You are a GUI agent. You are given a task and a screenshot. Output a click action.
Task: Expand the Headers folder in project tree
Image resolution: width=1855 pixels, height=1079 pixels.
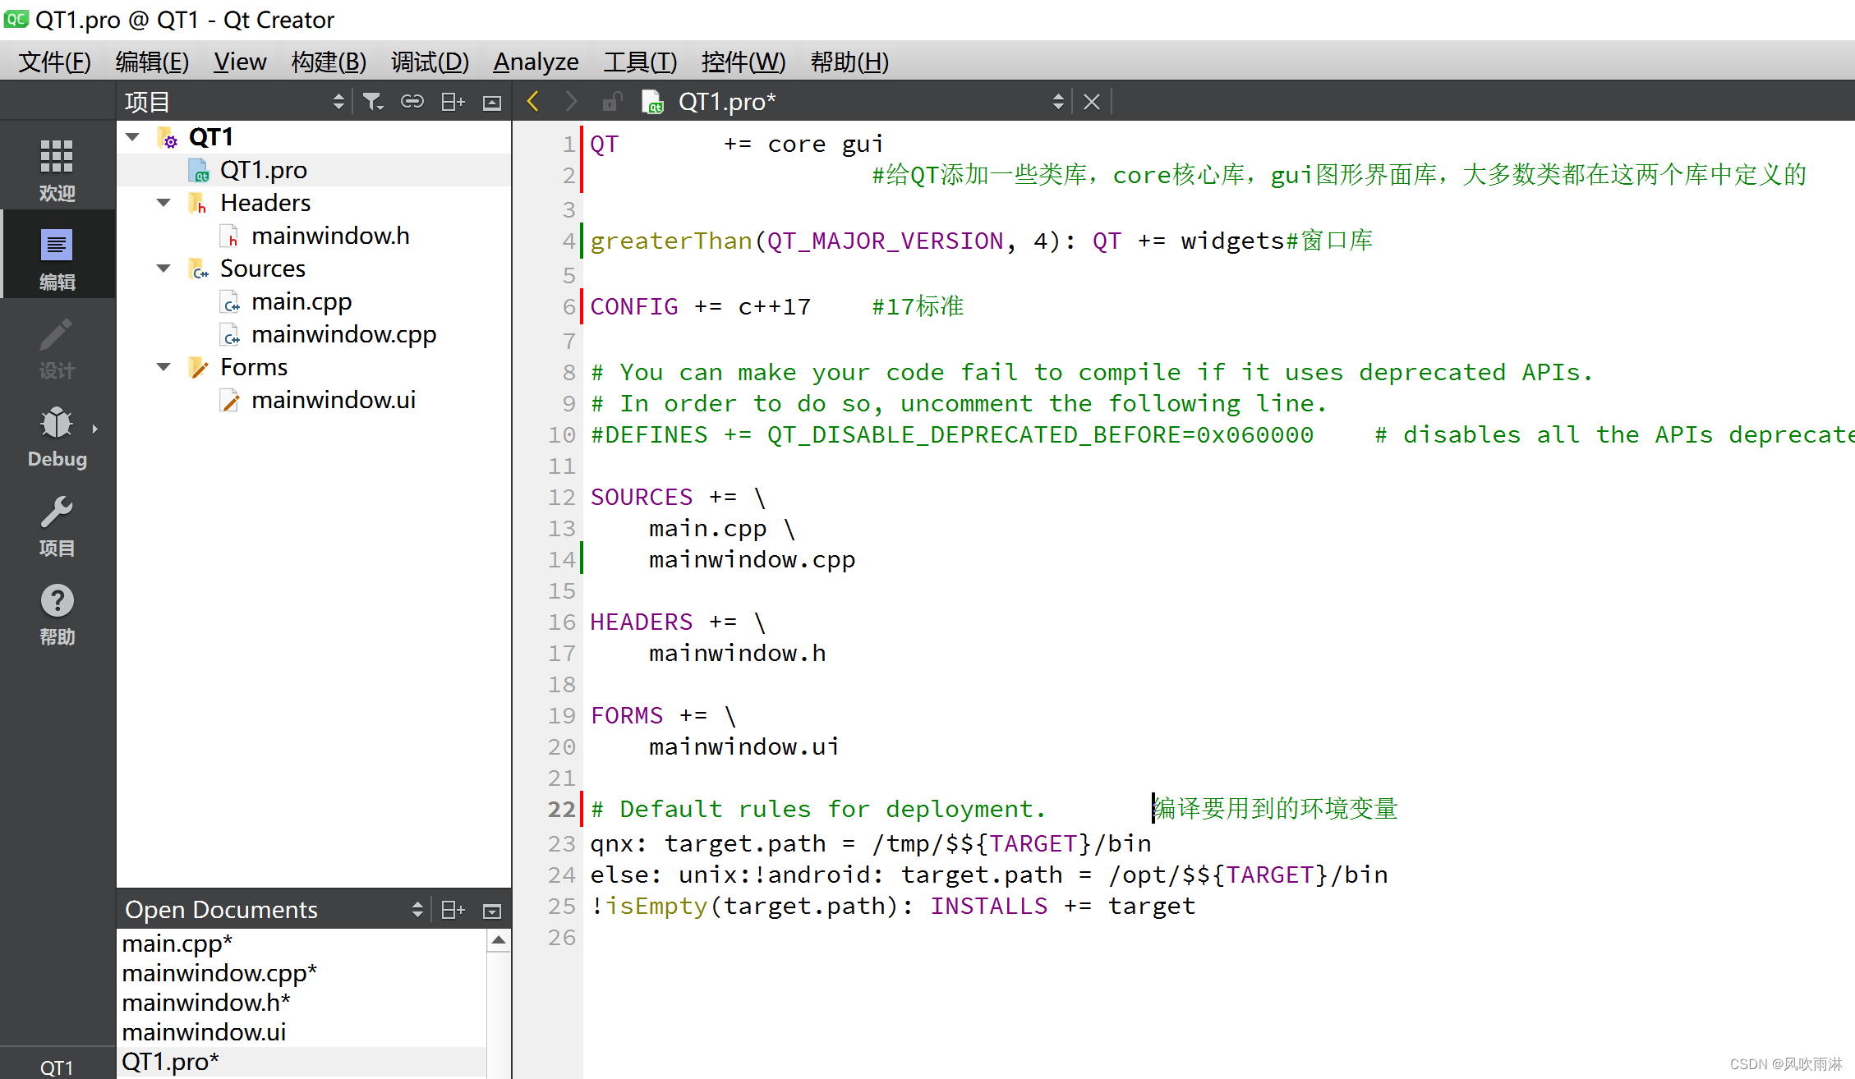coord(164,202)
